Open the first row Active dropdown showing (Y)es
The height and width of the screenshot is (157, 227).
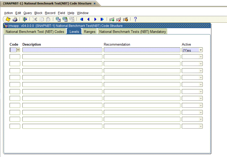[x=201, y=50]
